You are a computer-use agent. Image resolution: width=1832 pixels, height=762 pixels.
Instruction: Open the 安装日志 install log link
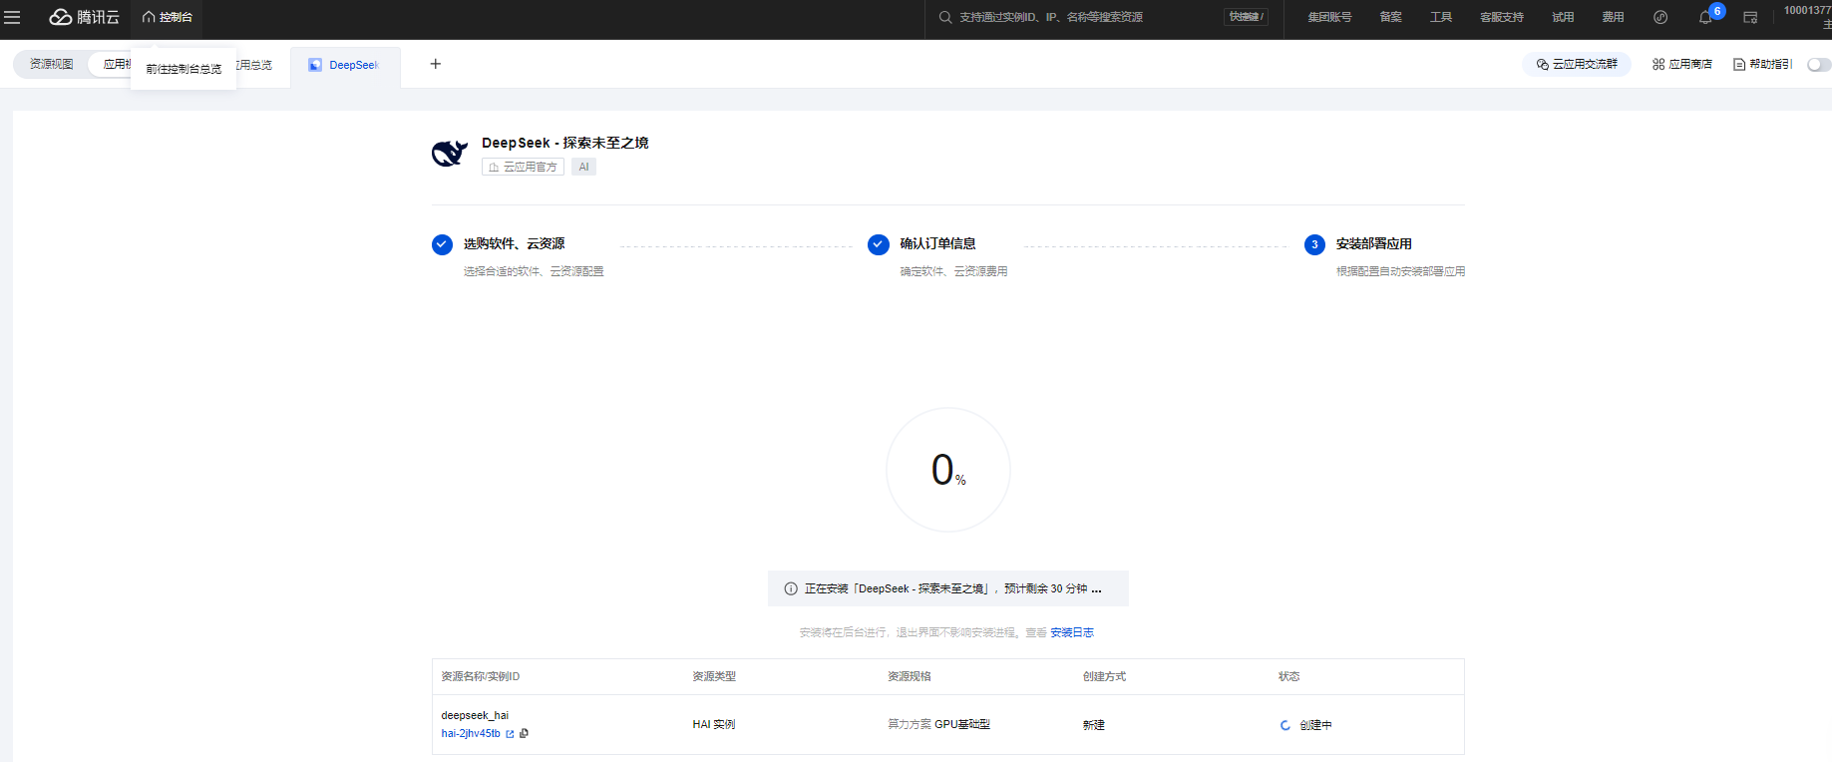pos(1072,632)
